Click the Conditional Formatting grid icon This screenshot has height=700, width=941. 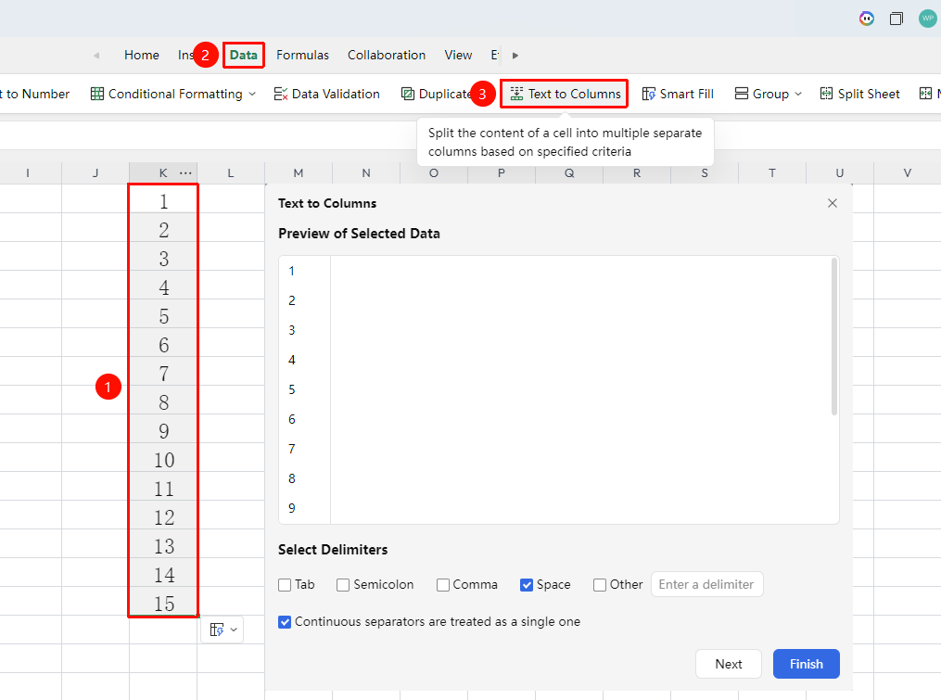pos(97,94)
